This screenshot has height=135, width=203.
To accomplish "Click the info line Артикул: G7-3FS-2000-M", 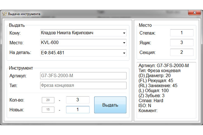I will (163, 65).
